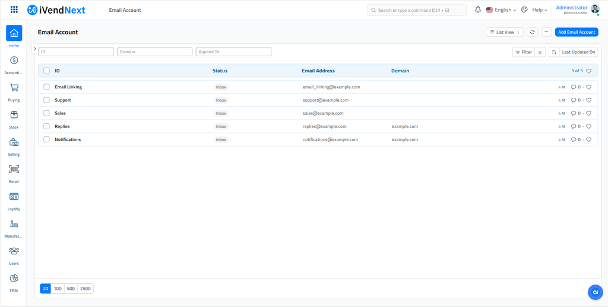Open the Retail barcode icon

[x=14, y=170]
